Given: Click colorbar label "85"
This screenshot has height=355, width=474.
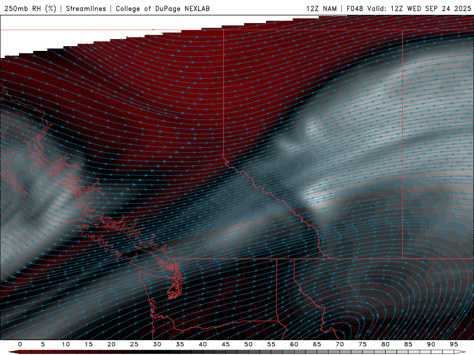Looking at the screenshot, I should point(408,344).
